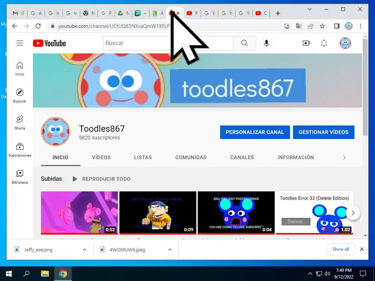Open the YouTube hamburger guide menu
The image size is (375, 281).
coord(20,43)
